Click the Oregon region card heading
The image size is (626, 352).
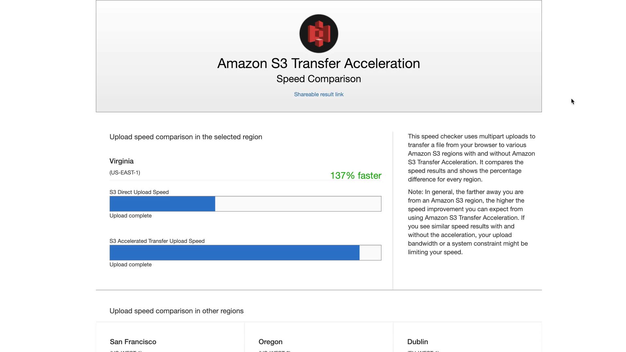click(270, 342)
